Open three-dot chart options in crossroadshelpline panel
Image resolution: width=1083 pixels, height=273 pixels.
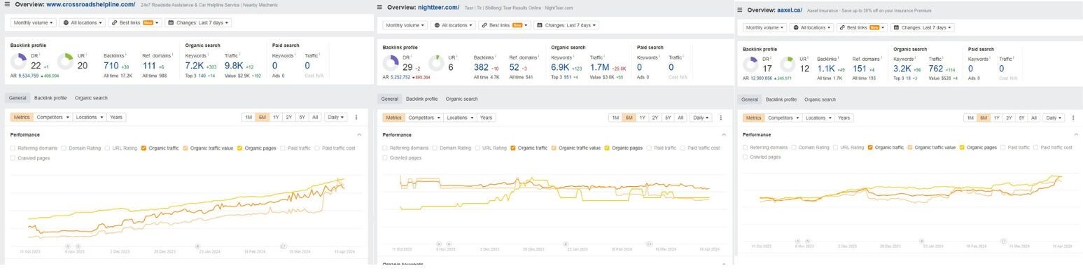(356, 118)
